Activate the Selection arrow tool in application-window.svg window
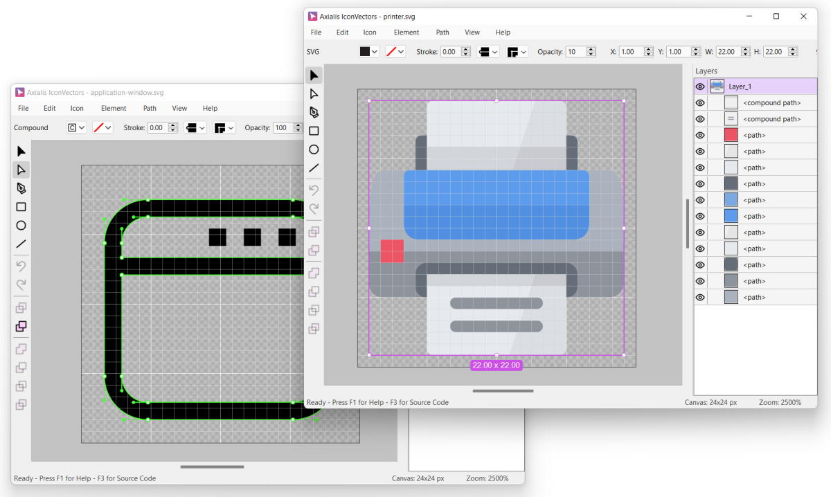This screenshot has width=831, height=497. tap(21, 151)
